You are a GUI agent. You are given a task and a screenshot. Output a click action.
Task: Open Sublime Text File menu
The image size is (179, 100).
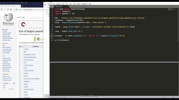(x=51, y=4)
